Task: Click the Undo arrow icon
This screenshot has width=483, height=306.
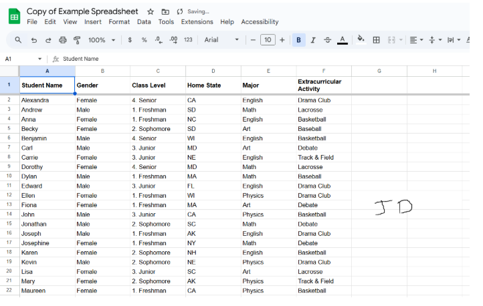Action: click(34, 40)
